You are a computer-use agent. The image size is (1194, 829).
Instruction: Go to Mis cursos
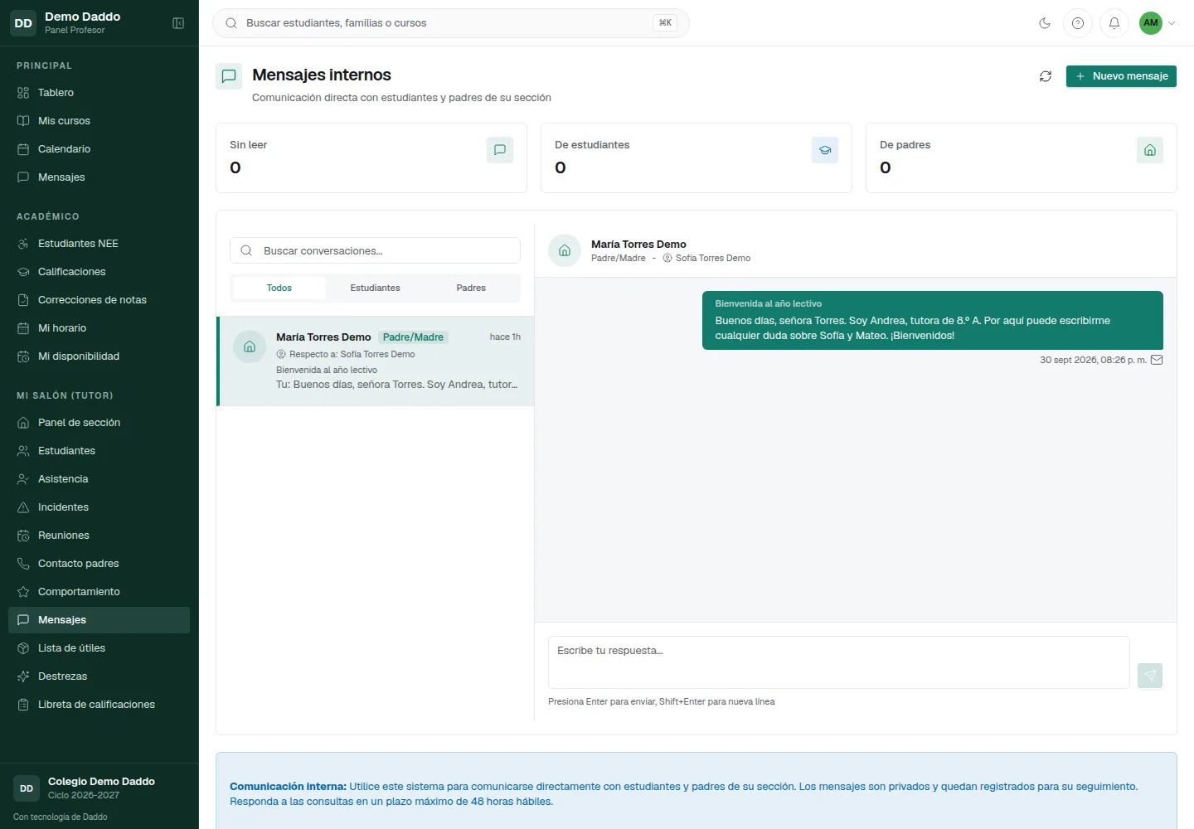coord(99,121)
